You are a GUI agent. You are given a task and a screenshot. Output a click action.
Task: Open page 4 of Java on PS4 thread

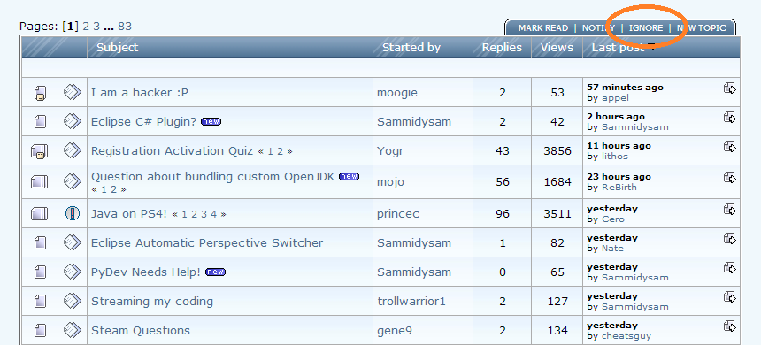[x=213, y=214]
